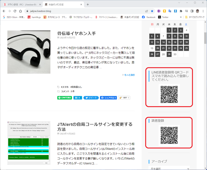The image size is (207, 170).
Task: Open the OneNote clipper extension
Action: tap(159, 11)
